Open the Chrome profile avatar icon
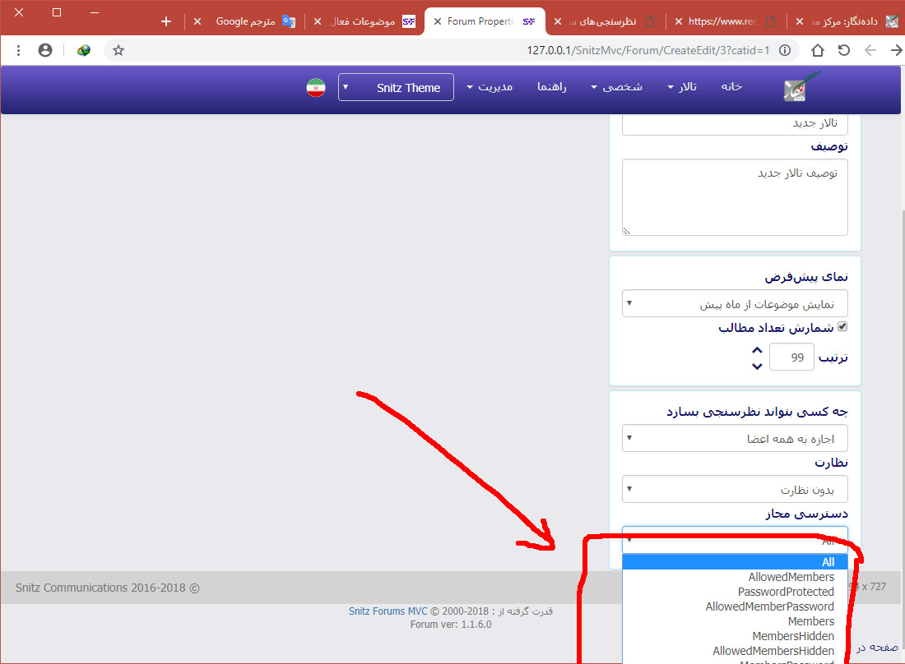Viewport: 905px width, 664px height. pos(45,50)
